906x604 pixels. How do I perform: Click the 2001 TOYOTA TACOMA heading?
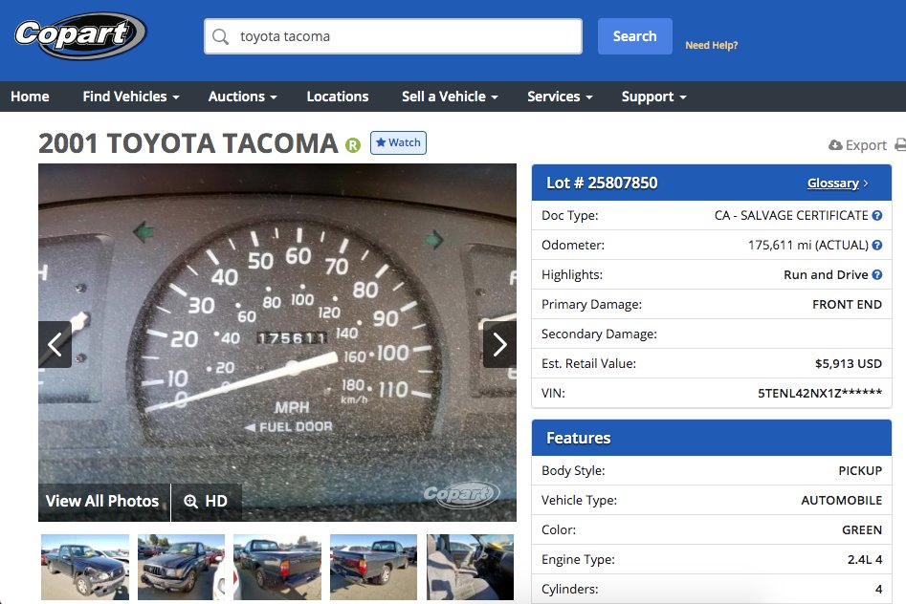point(188,143)
